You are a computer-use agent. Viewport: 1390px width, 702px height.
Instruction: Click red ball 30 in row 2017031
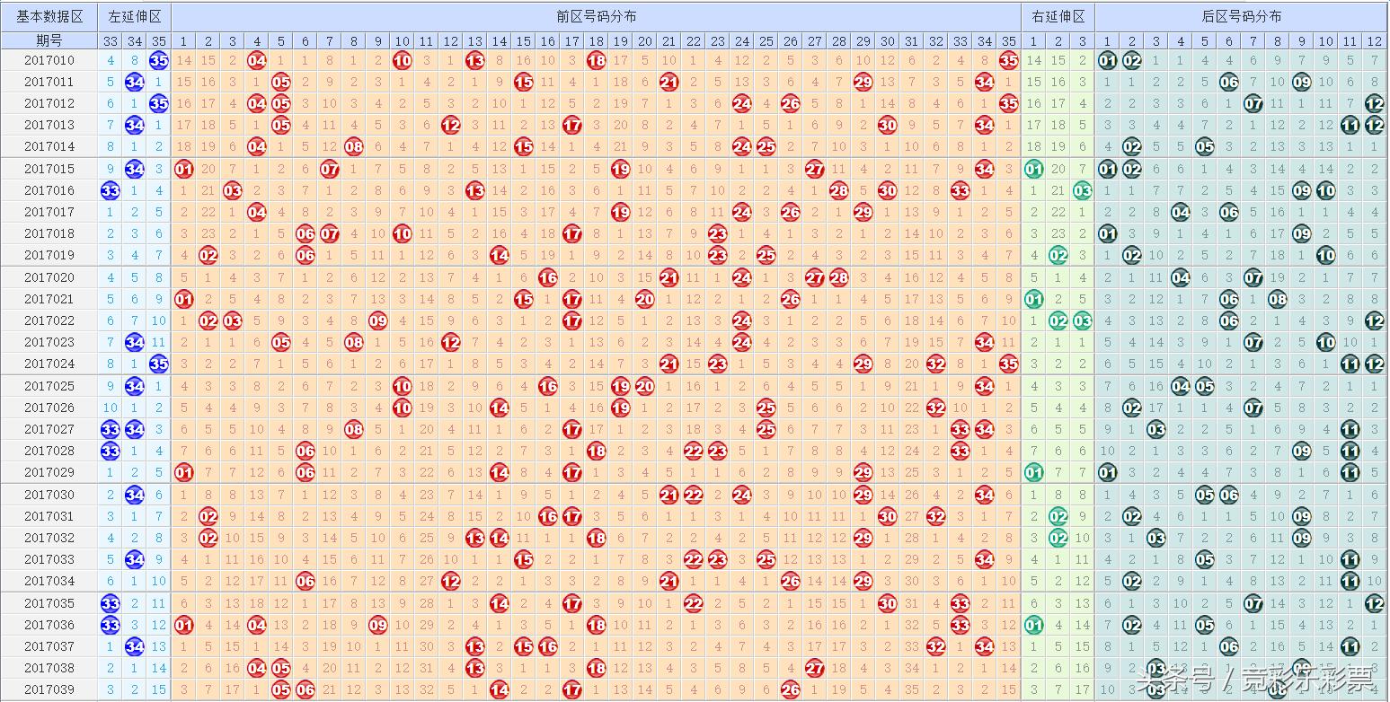point(888,516)
